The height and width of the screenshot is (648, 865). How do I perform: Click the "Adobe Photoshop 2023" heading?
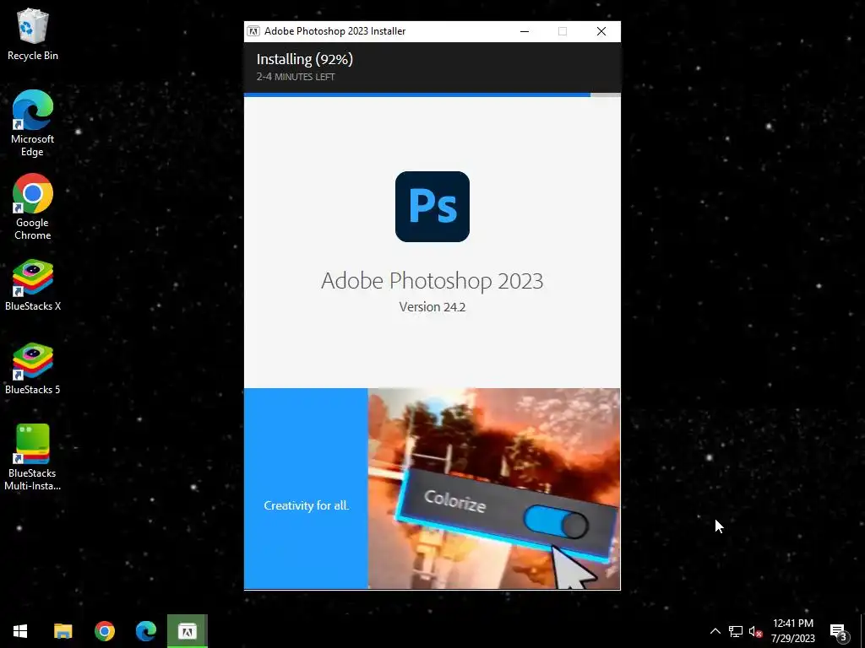click(432, 281)
